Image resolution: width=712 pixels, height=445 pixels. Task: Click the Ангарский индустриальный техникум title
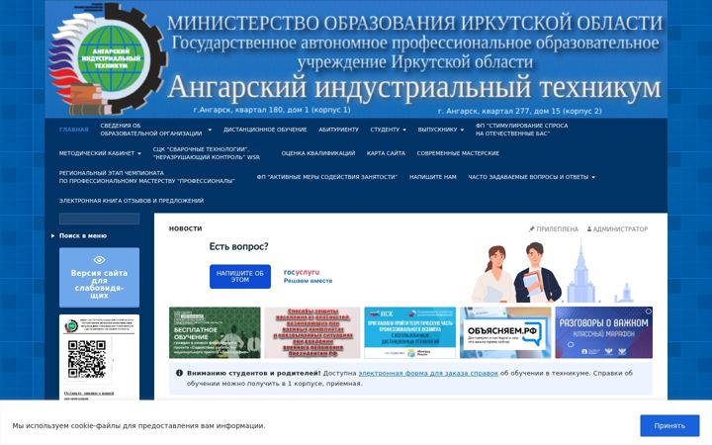pos(414,87)
